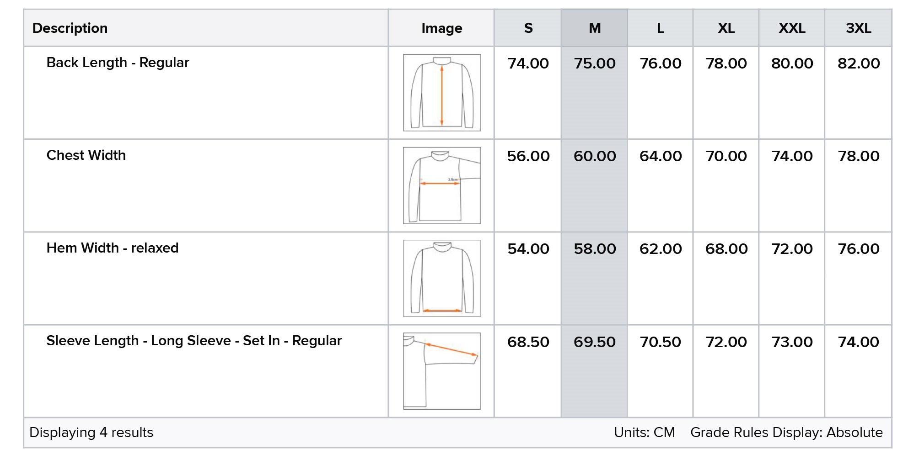This screenshot has height=459, width=903.
Task: Click the Back Length garment diagram thumbnail
Action: [441, 93]
